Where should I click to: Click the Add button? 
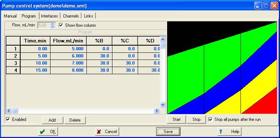point(52,120)
